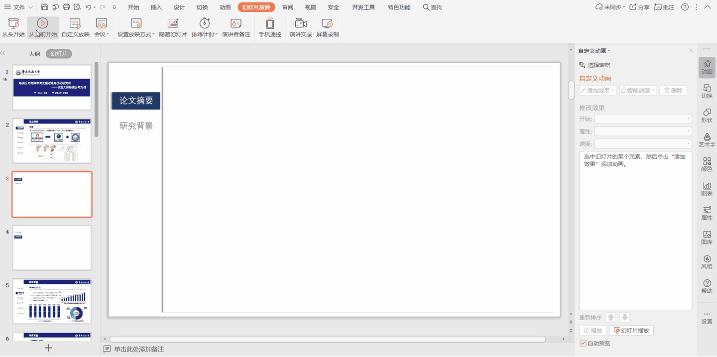Open the transition (切换) sidebar panel
This screenshot has height=357, width=717.
pos(707,91)
